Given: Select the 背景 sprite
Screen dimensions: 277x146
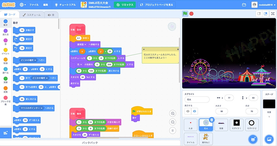Looking at the screenshot, I should [x=221, y=125].
